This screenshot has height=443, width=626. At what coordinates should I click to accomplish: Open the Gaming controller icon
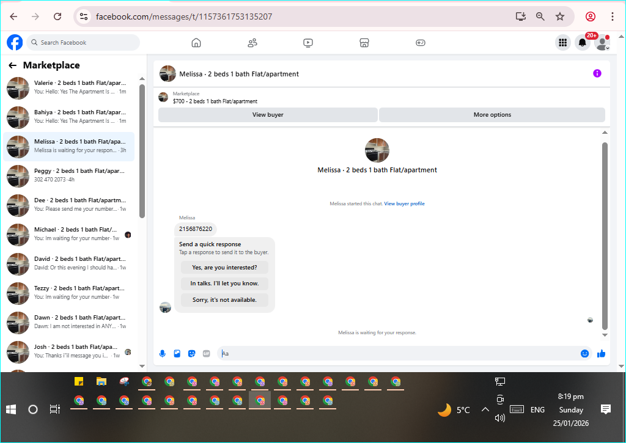(x=421, y=43)
